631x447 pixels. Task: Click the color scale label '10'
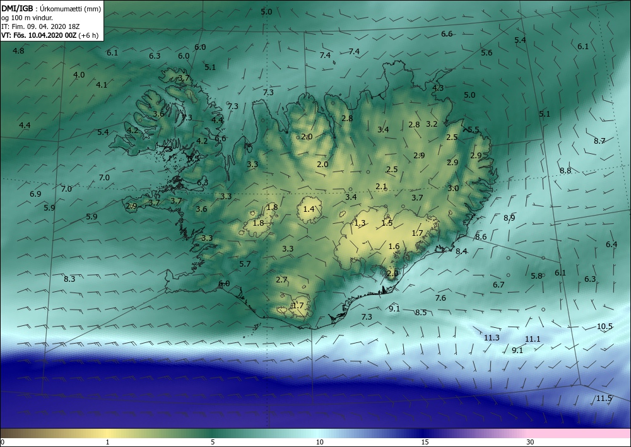click(x=319, y=442)
